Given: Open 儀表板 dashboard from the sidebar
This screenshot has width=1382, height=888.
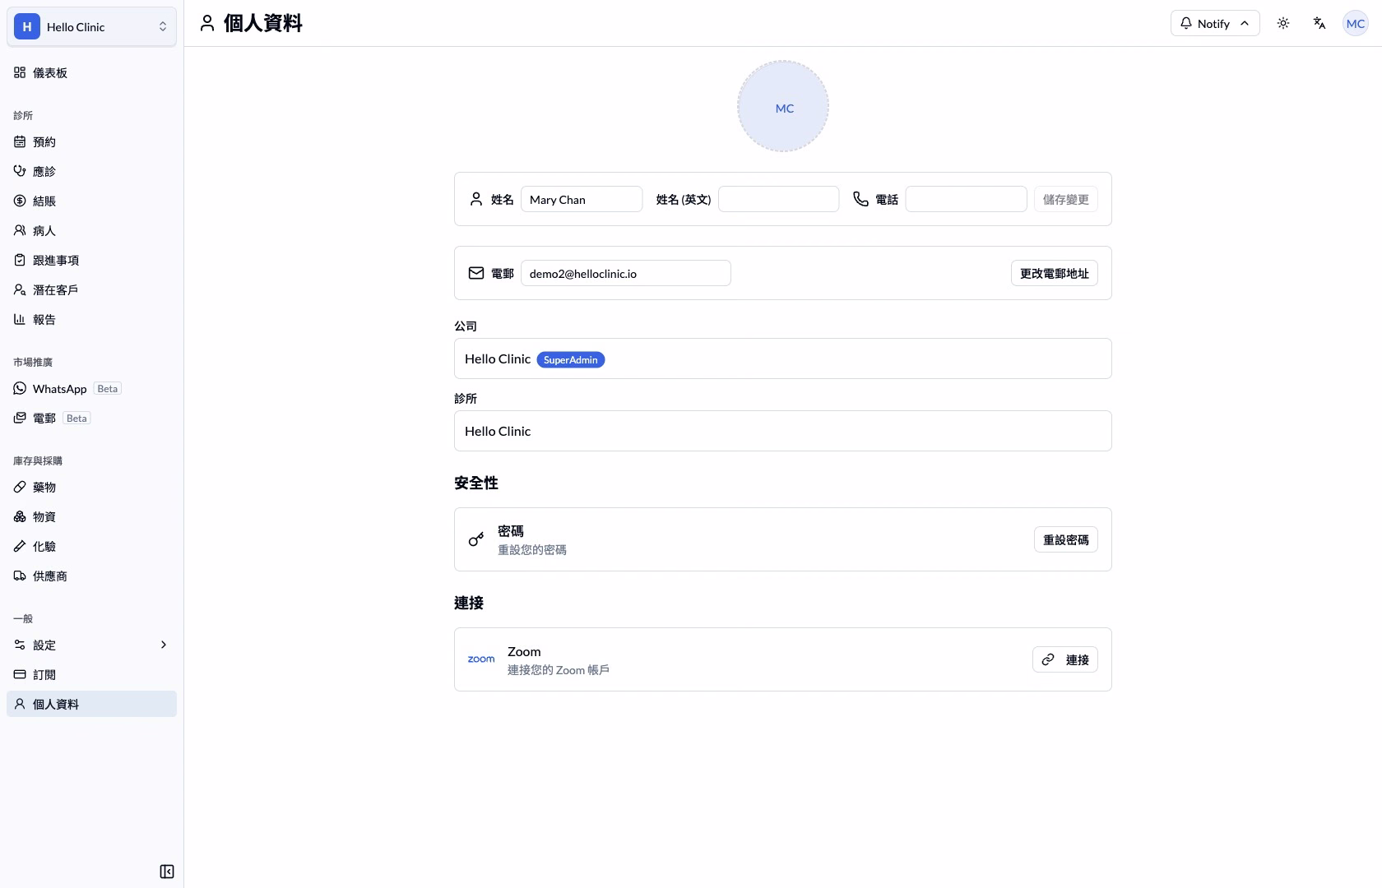Looking at the screenshot, I should point(91,72).
